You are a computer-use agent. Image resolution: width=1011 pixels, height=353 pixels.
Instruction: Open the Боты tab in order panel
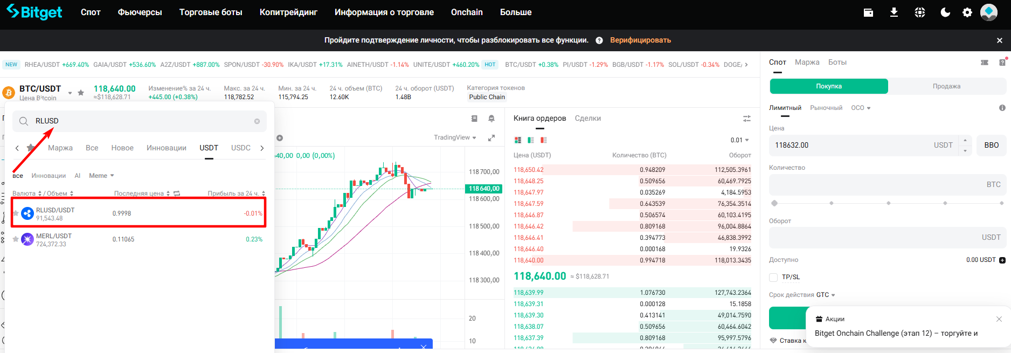pos(837,63)
